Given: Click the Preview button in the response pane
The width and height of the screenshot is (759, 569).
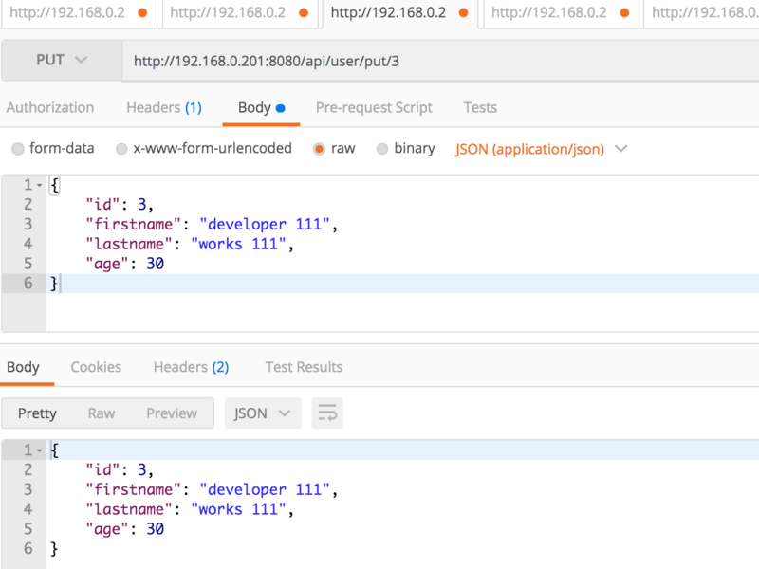Looking at the screenshot, I should click(172, 413).
